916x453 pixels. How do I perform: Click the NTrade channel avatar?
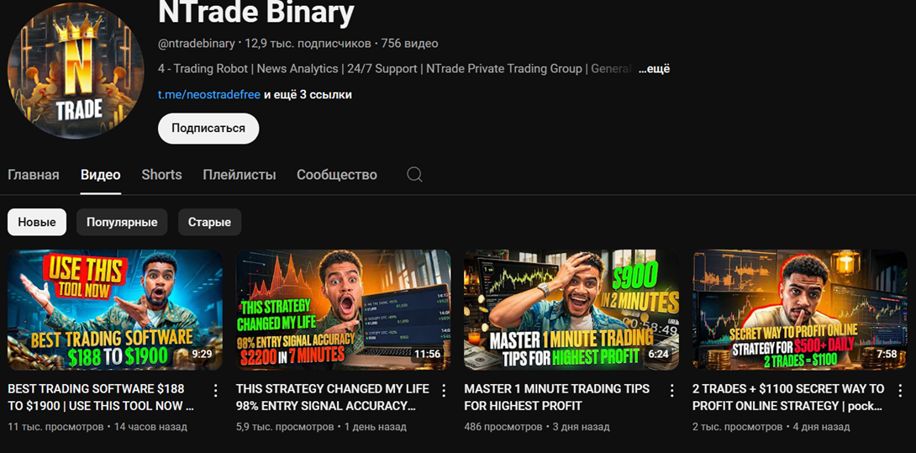click(x=76, y=70)
